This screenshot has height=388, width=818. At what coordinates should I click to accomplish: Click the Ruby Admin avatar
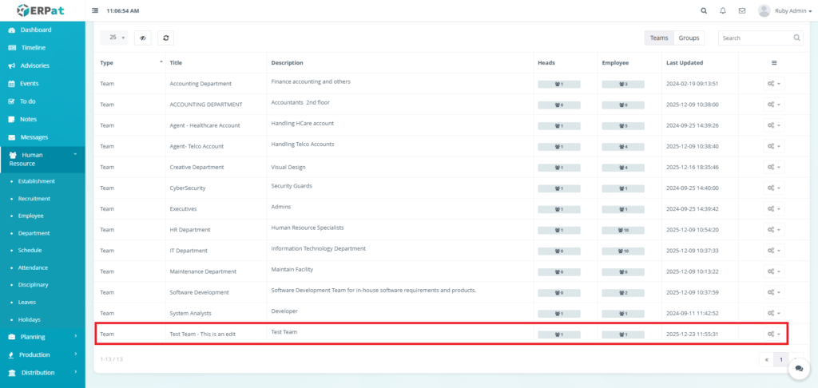tap(764, 10)
